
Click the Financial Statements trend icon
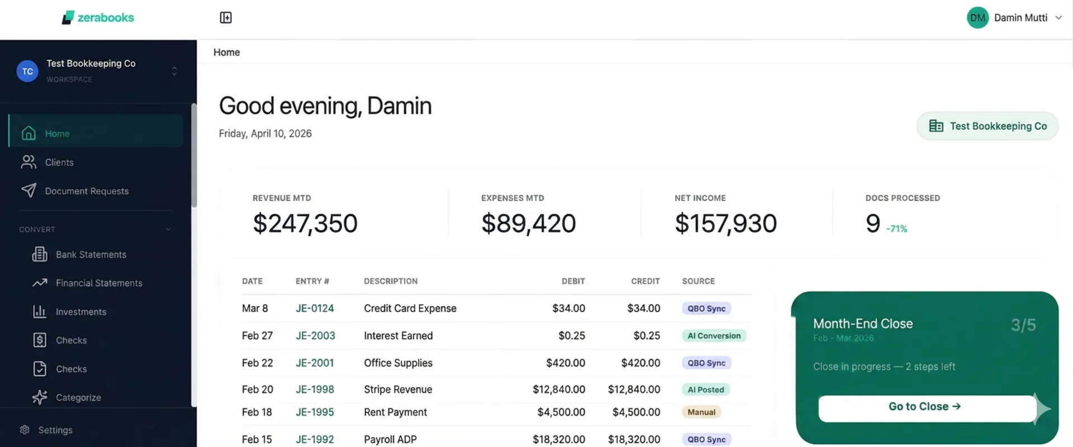[40, 283]
